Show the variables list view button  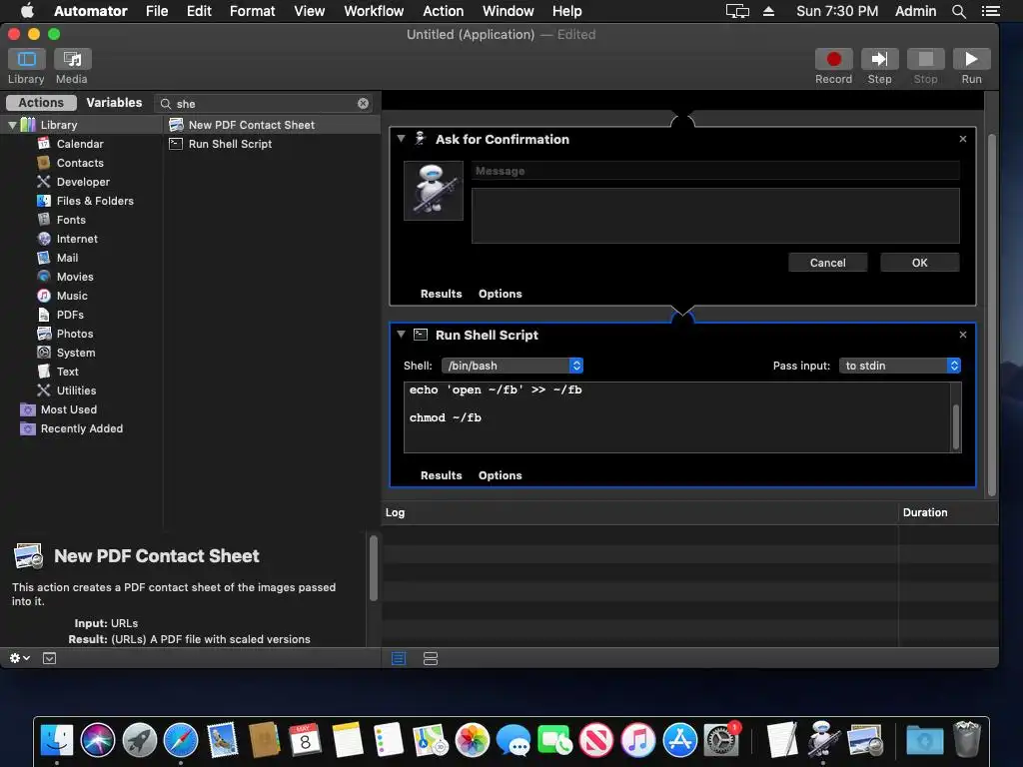coord(431,658)
